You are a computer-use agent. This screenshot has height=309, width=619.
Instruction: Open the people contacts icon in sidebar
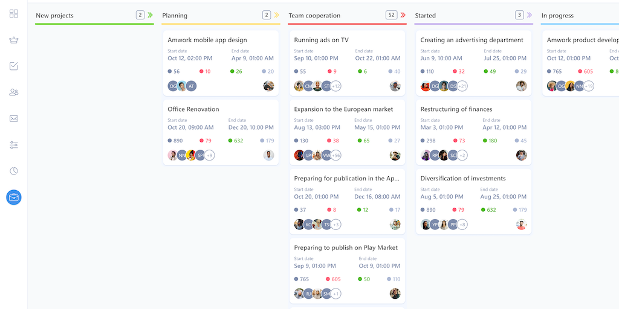click(x=14, y=92)
